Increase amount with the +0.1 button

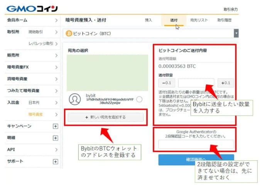point(226,83)
